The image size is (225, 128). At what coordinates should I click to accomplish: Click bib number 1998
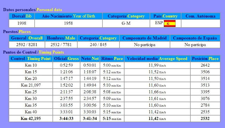22,23
